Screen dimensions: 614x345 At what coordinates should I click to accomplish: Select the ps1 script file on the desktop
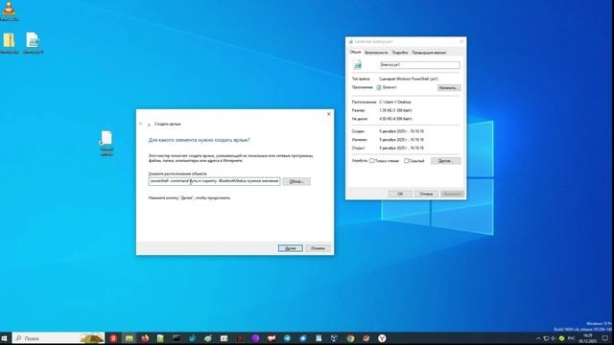[33, 43]
